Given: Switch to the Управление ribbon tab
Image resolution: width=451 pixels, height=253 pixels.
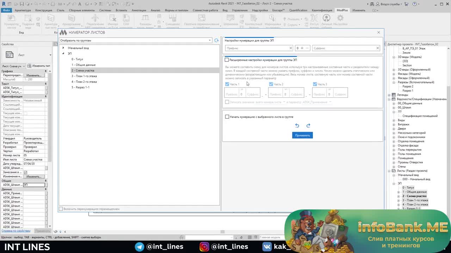Looking at the screenshot, I should 240,10.
